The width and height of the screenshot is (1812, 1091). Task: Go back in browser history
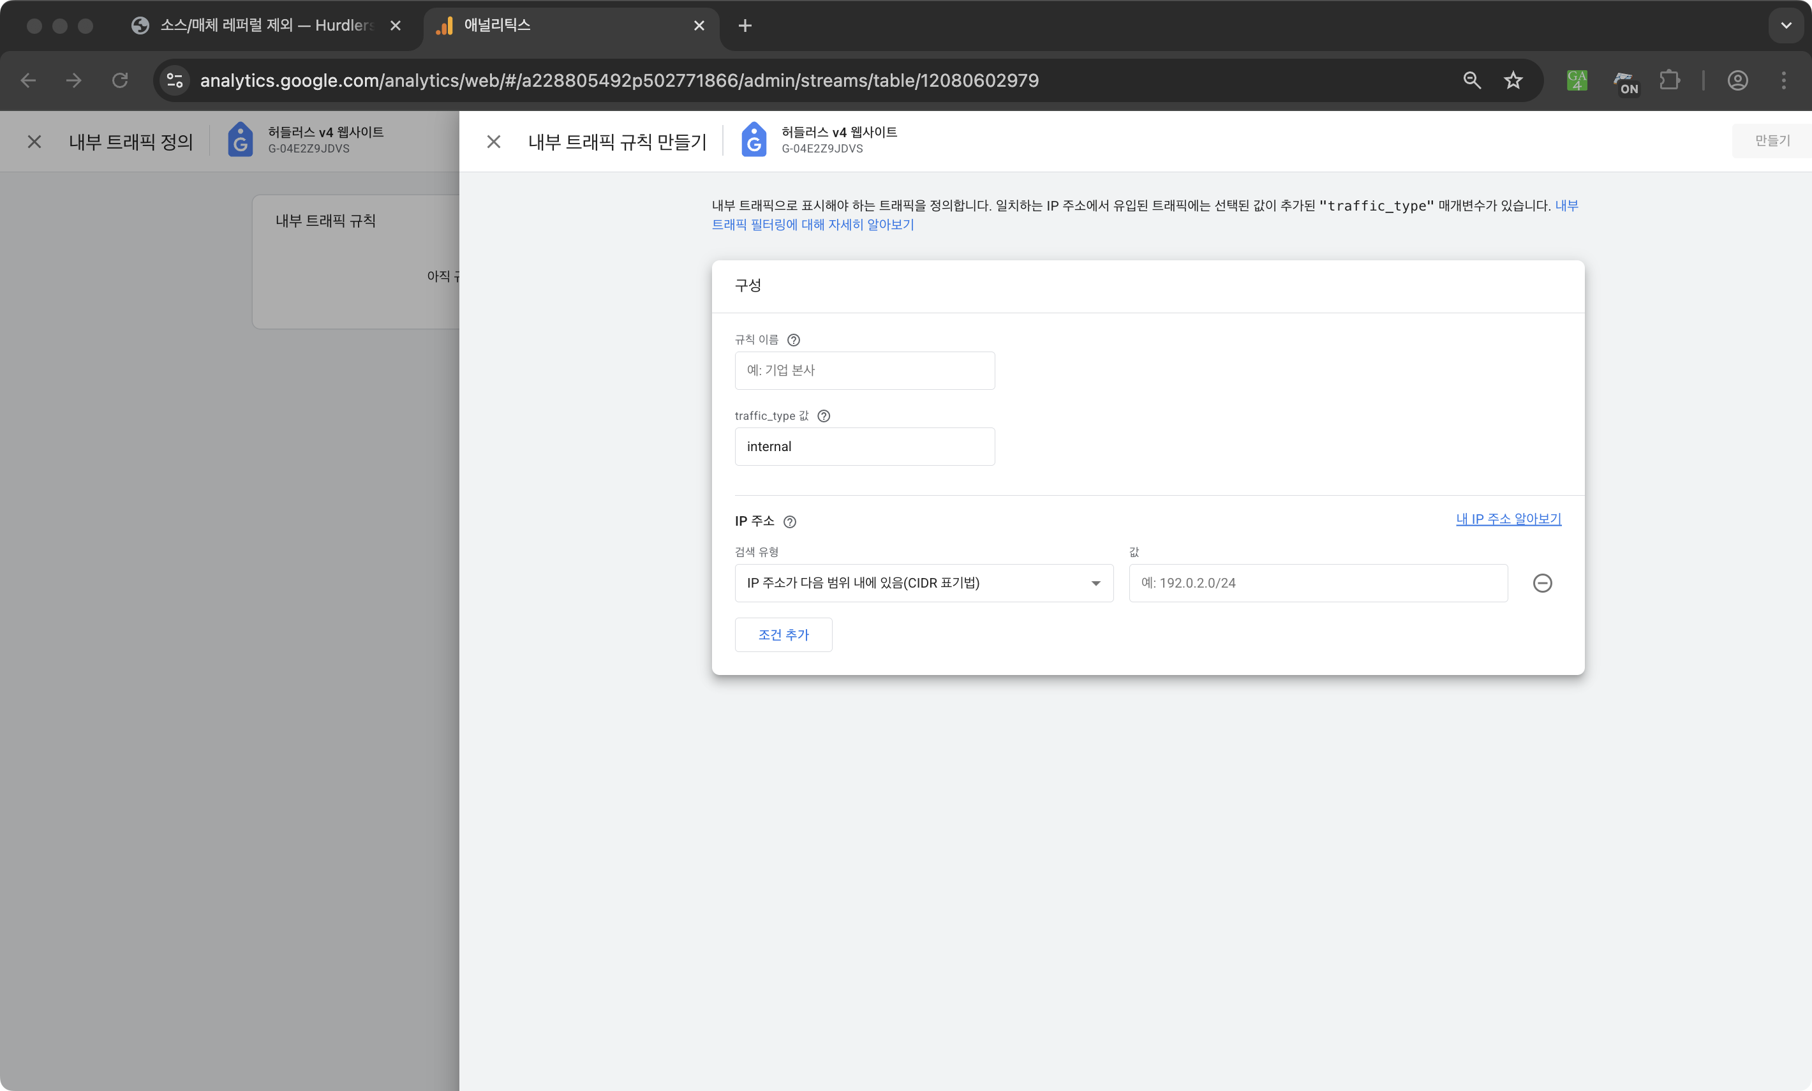(29, 80)
